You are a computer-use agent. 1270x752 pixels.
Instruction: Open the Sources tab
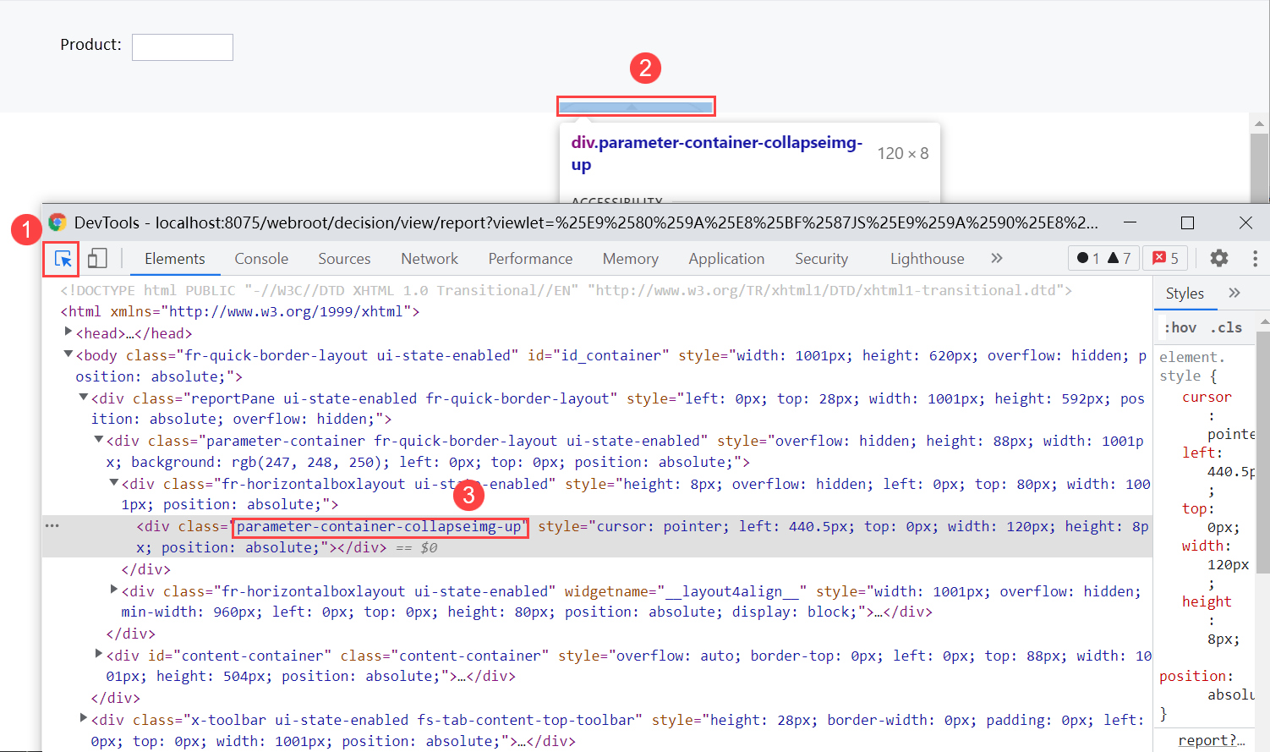[x=344, y=259]
